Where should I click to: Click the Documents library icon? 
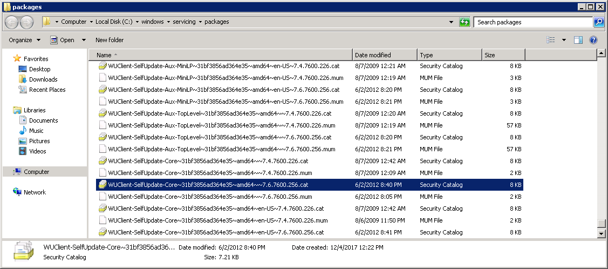coord(23,120)
